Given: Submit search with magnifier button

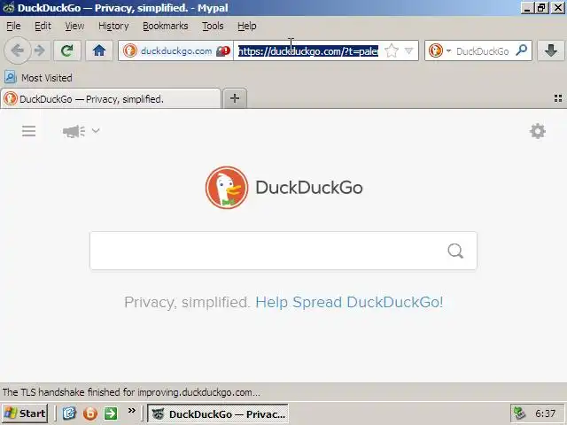Looking at the screenshot, I should coord(455,251).
